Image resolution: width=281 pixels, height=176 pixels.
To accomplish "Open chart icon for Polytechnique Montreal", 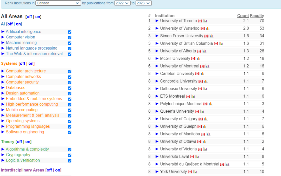I will 211,104.
